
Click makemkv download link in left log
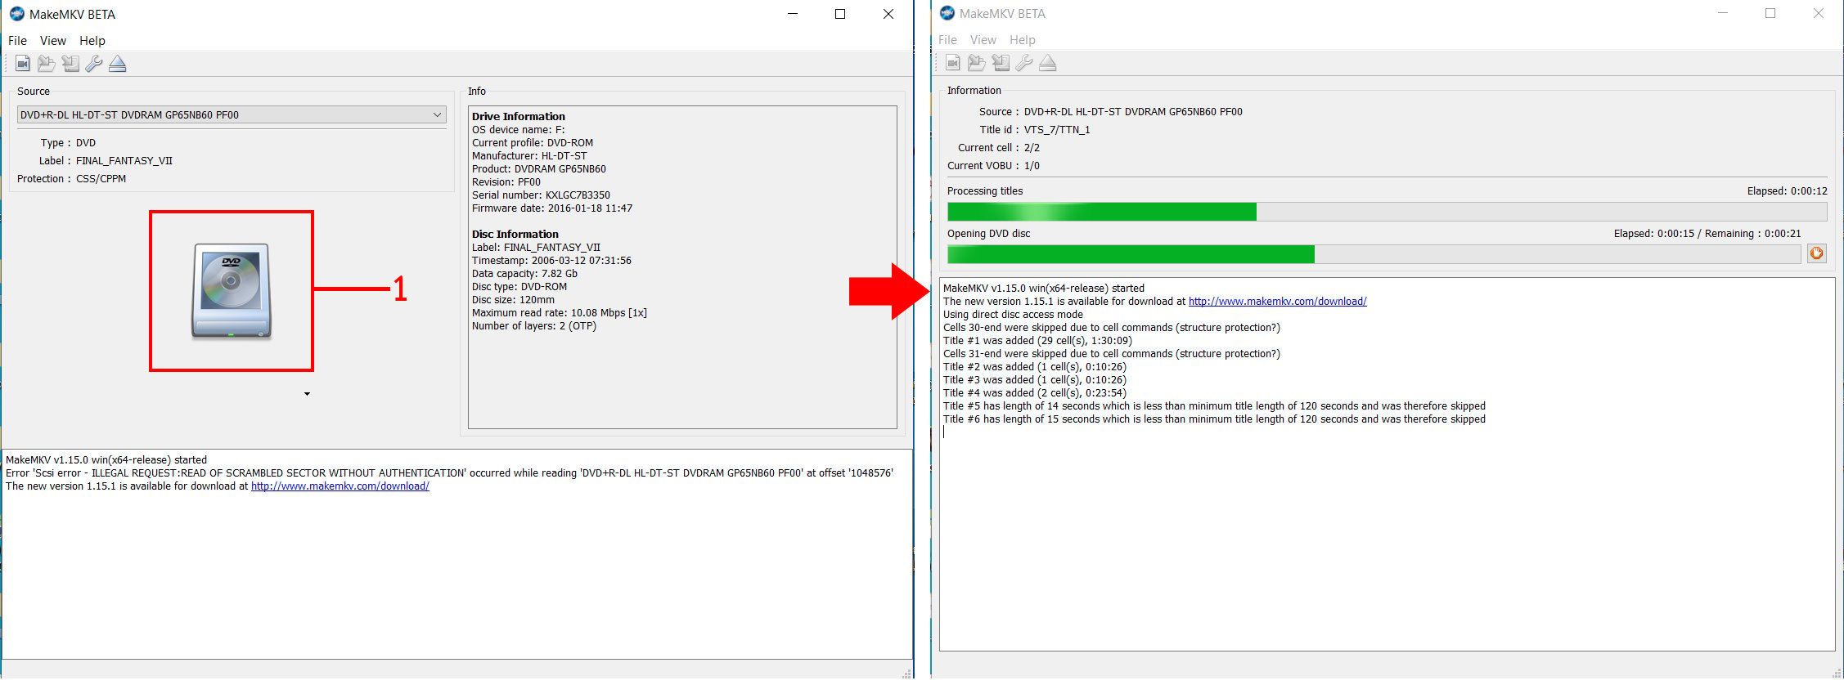[340, 486]
